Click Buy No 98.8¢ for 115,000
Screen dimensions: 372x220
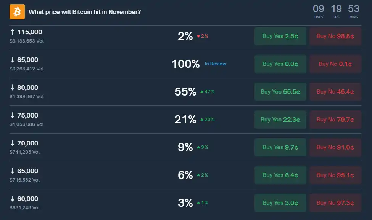(335, 36)
